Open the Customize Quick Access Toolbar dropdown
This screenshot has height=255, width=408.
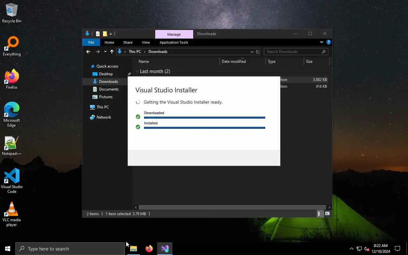(x=111, y=34)
